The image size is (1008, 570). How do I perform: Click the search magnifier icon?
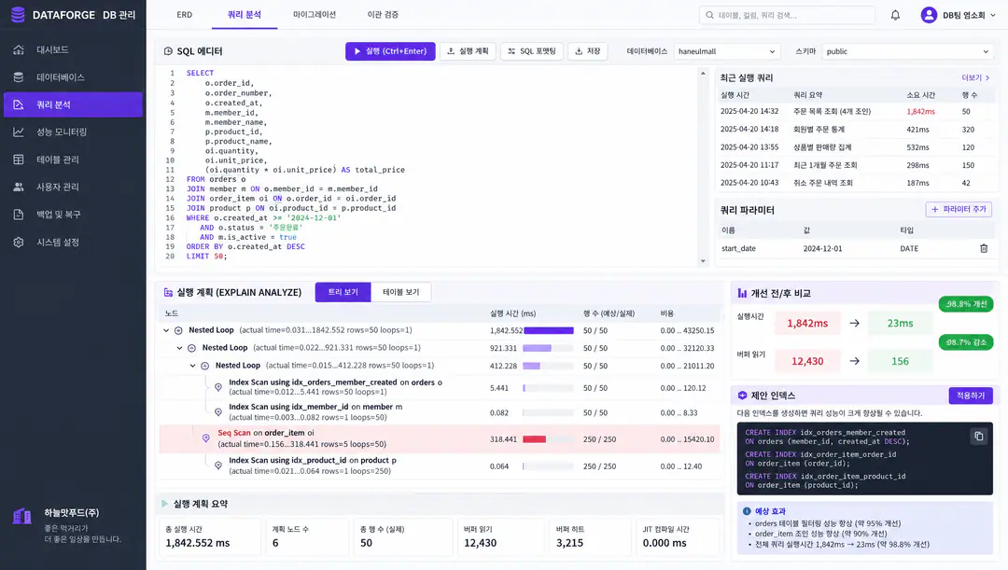[709, 15]
